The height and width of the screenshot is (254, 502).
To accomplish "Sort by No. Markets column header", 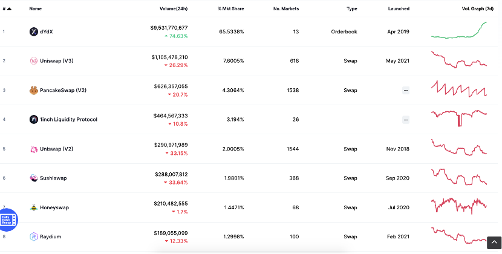I will 286,8.
